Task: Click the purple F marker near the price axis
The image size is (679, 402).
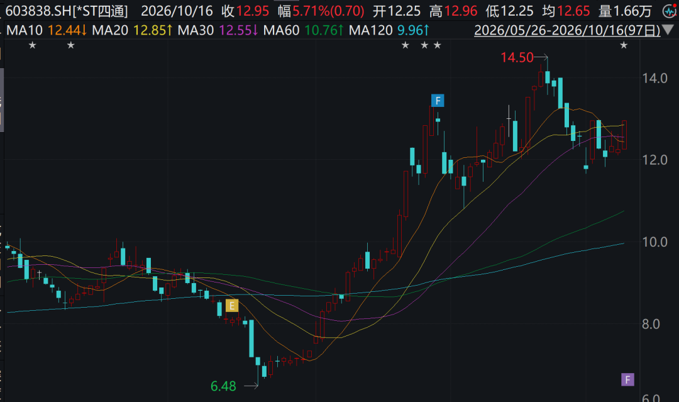Action: coord(627,380)
